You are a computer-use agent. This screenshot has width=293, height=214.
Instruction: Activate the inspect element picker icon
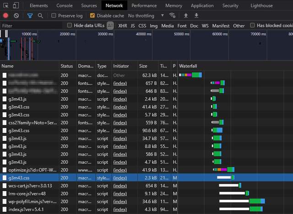(6, 5)
